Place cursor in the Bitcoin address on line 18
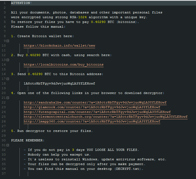Viewport: 196px width, 179px height. point(59,84)
